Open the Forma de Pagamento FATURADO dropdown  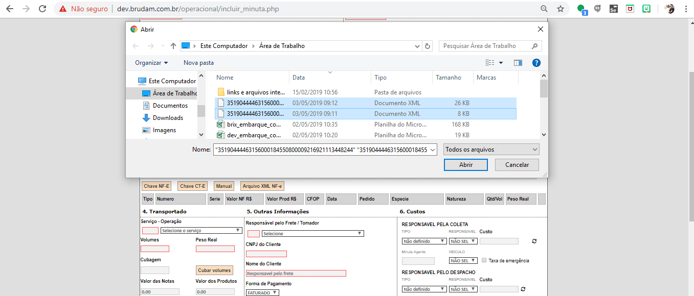tap(262, 293)
